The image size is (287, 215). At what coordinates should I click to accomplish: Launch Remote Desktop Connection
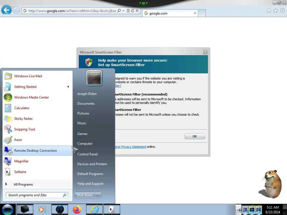pos(38,150)
